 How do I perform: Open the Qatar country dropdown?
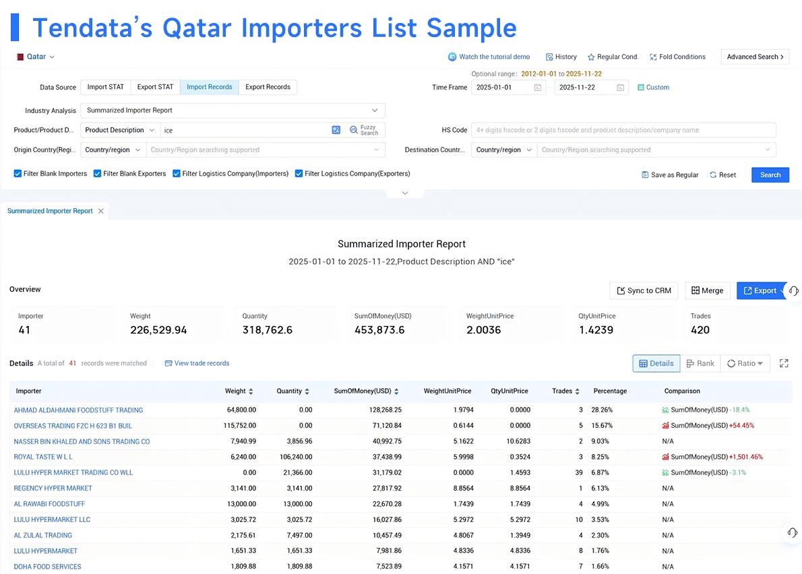point(36,57)
